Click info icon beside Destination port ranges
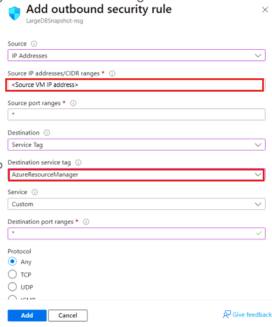272x327 pixels. (x=86, y=221)
